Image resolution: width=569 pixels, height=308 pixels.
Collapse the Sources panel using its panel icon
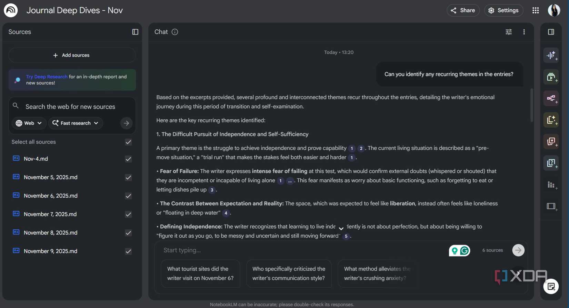[x=135, y=32]
